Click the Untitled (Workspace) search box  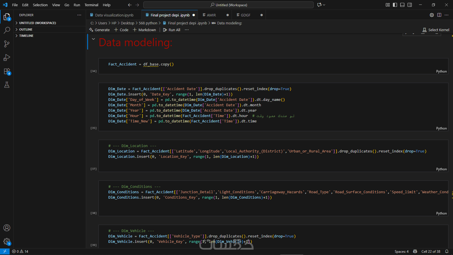[x=228, y=5]
